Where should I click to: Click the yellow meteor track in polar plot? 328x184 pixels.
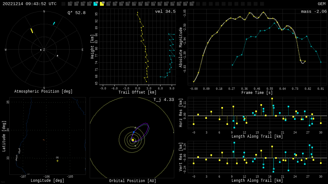(x=32, y=31)
